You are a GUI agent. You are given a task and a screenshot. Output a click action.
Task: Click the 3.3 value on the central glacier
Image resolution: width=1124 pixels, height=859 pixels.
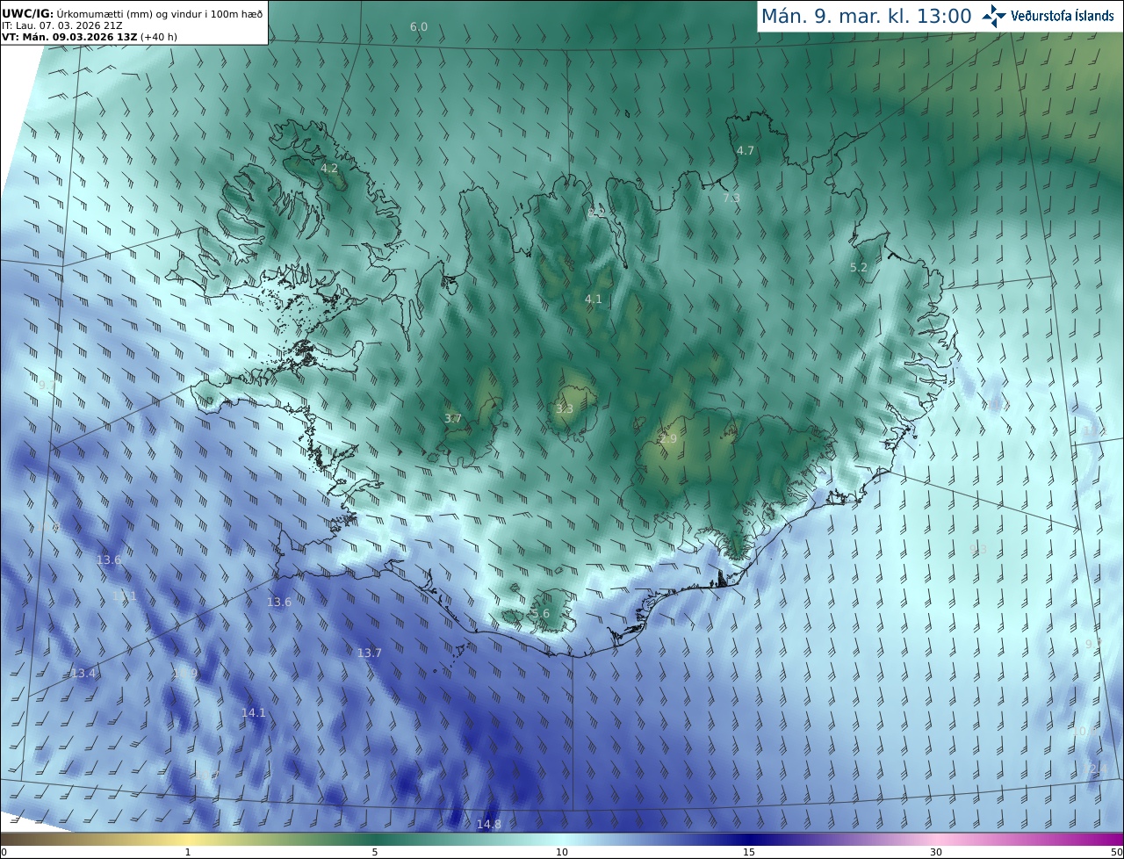[565, 409]
